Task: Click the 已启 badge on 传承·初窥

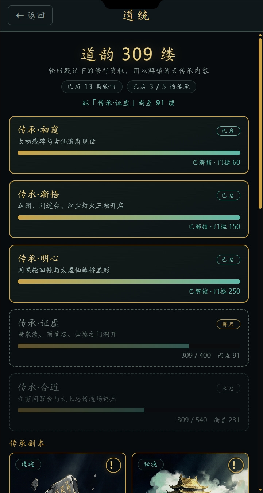Action: pyautogui.click(x=228, y=131)
